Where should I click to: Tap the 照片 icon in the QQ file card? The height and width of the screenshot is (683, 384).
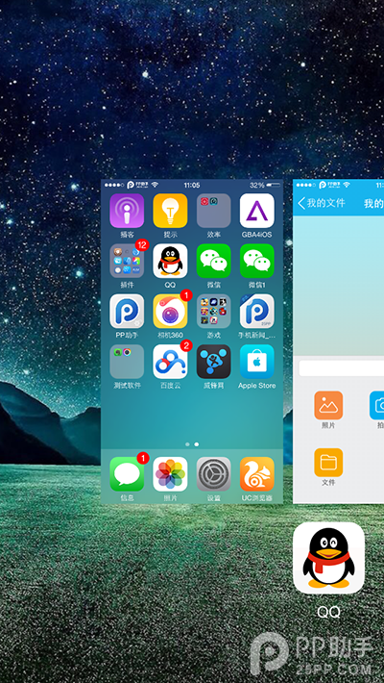coord(328,405)
